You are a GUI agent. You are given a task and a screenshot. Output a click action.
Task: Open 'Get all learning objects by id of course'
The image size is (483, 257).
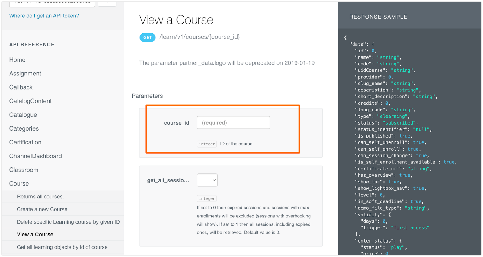(62, 247)
